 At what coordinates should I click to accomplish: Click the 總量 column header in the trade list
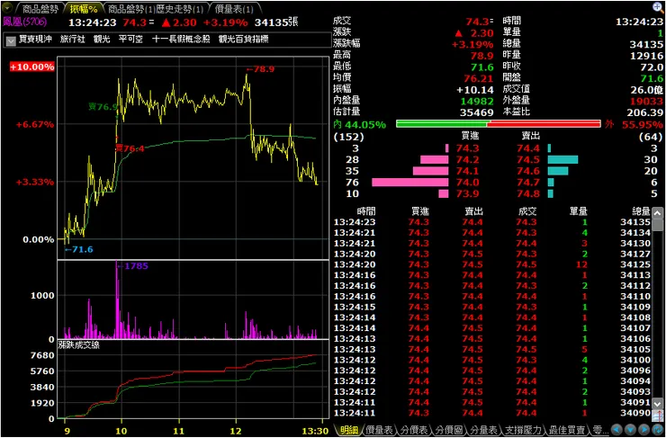point(642,211)
